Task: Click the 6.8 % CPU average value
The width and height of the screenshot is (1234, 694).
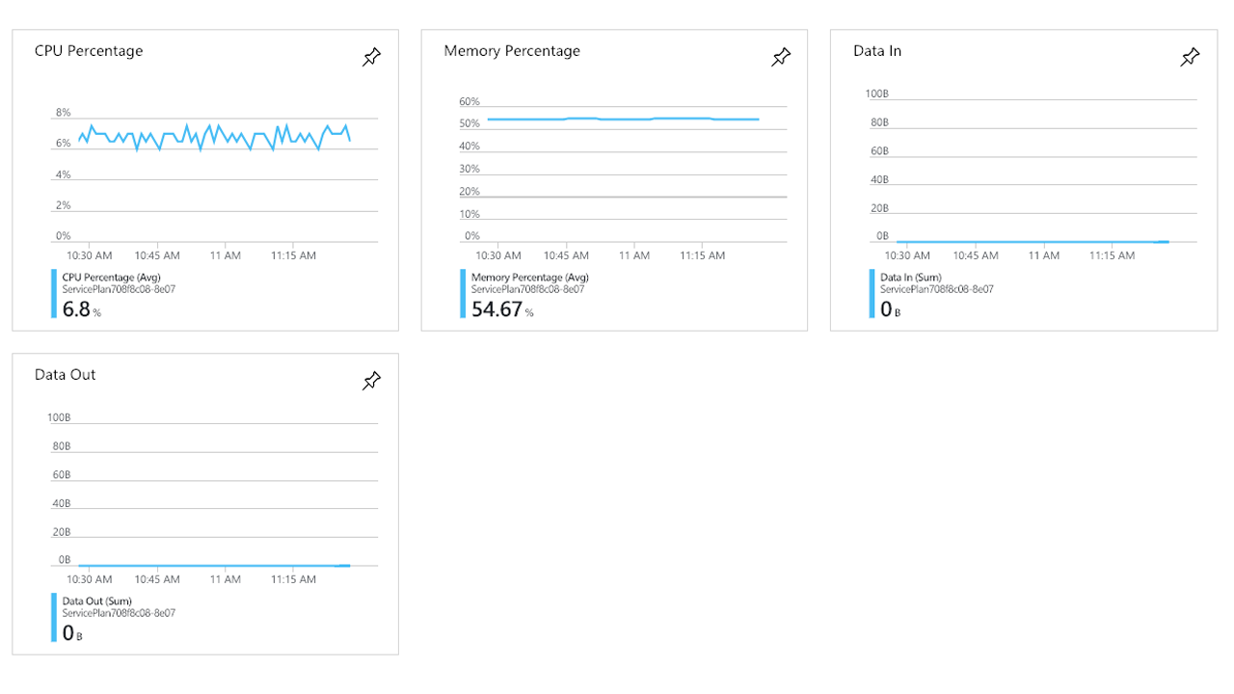Action: 77,309
